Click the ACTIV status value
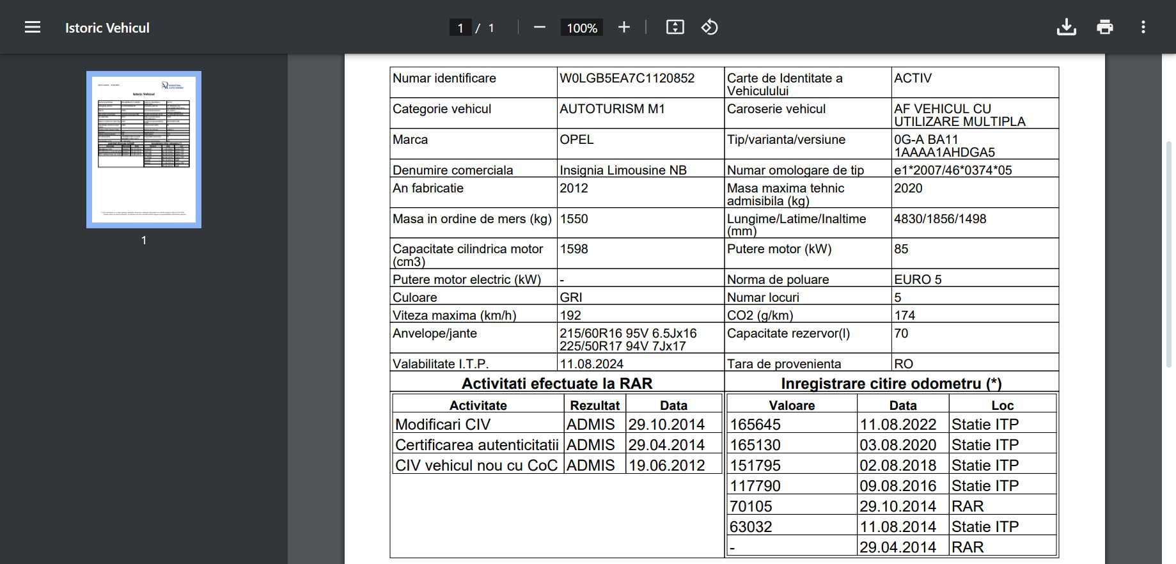 pos(913,78)
